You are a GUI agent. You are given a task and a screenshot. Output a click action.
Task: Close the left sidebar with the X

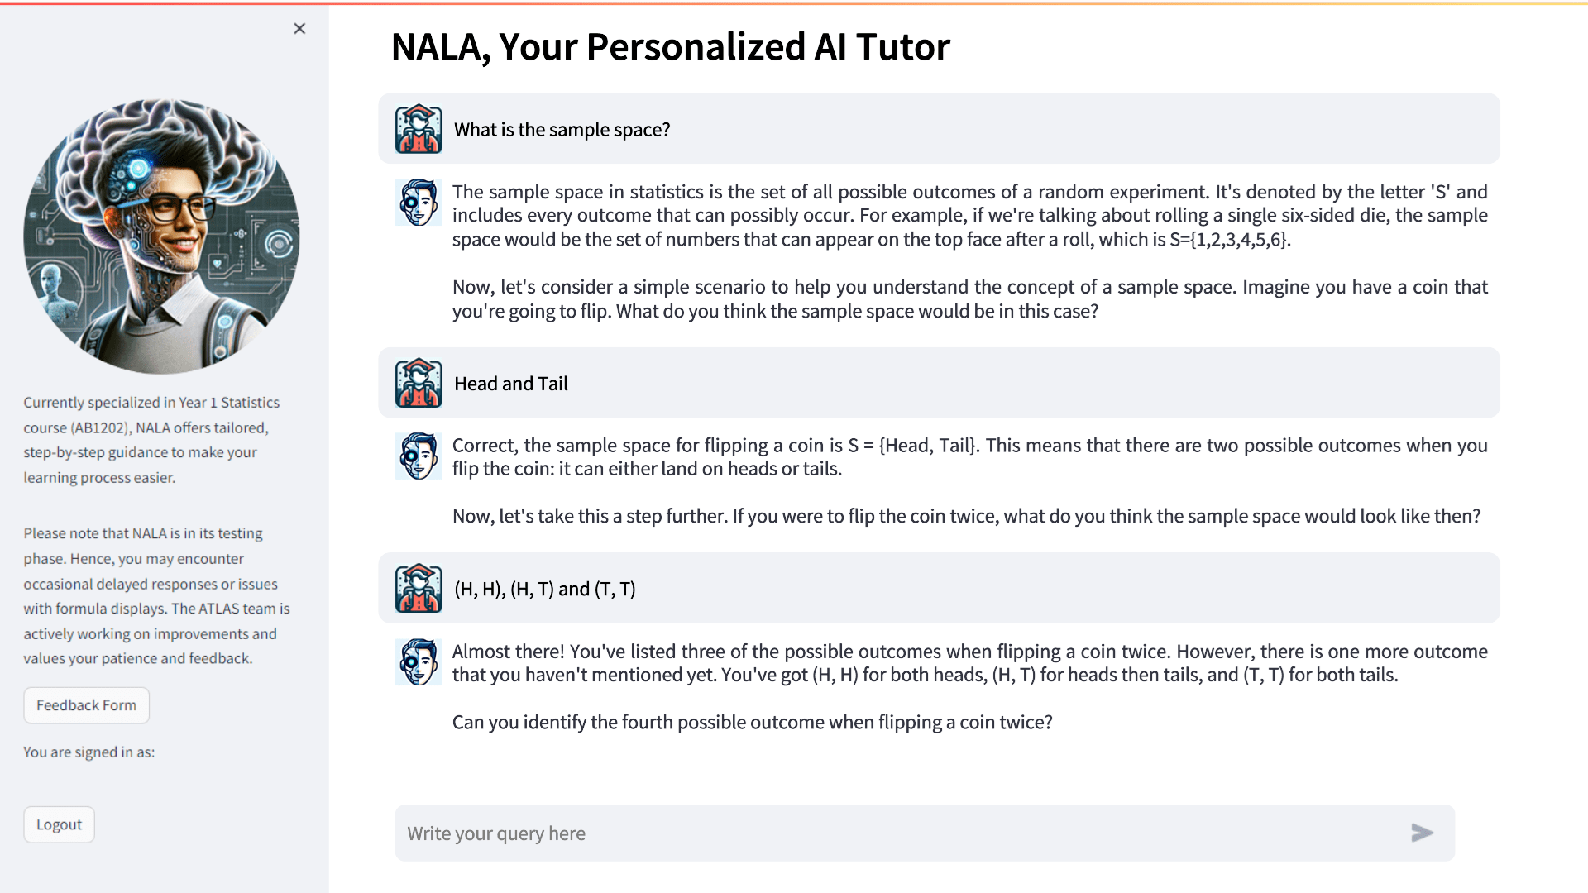[299, 27]
